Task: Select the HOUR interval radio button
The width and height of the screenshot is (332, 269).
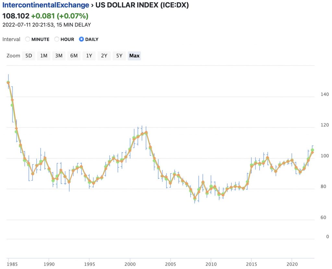Action: 57,39
